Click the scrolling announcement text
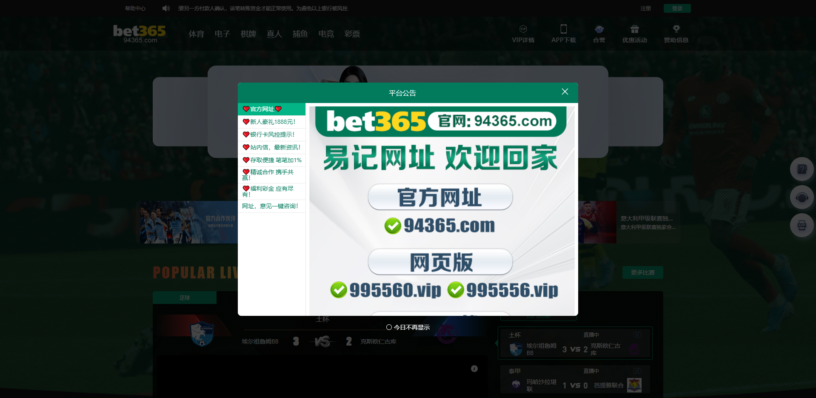Screen dimensions: 816x398 pyautogui.click(x=263, y=9)
